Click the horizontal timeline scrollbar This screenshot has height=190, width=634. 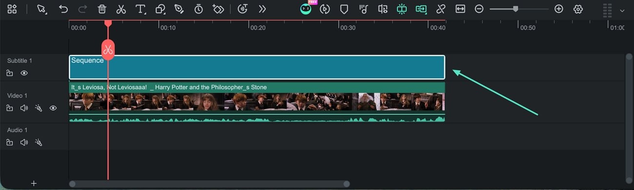(210, 184)
